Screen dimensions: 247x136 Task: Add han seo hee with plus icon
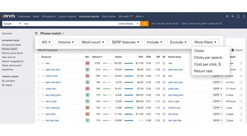pos(43,121)
